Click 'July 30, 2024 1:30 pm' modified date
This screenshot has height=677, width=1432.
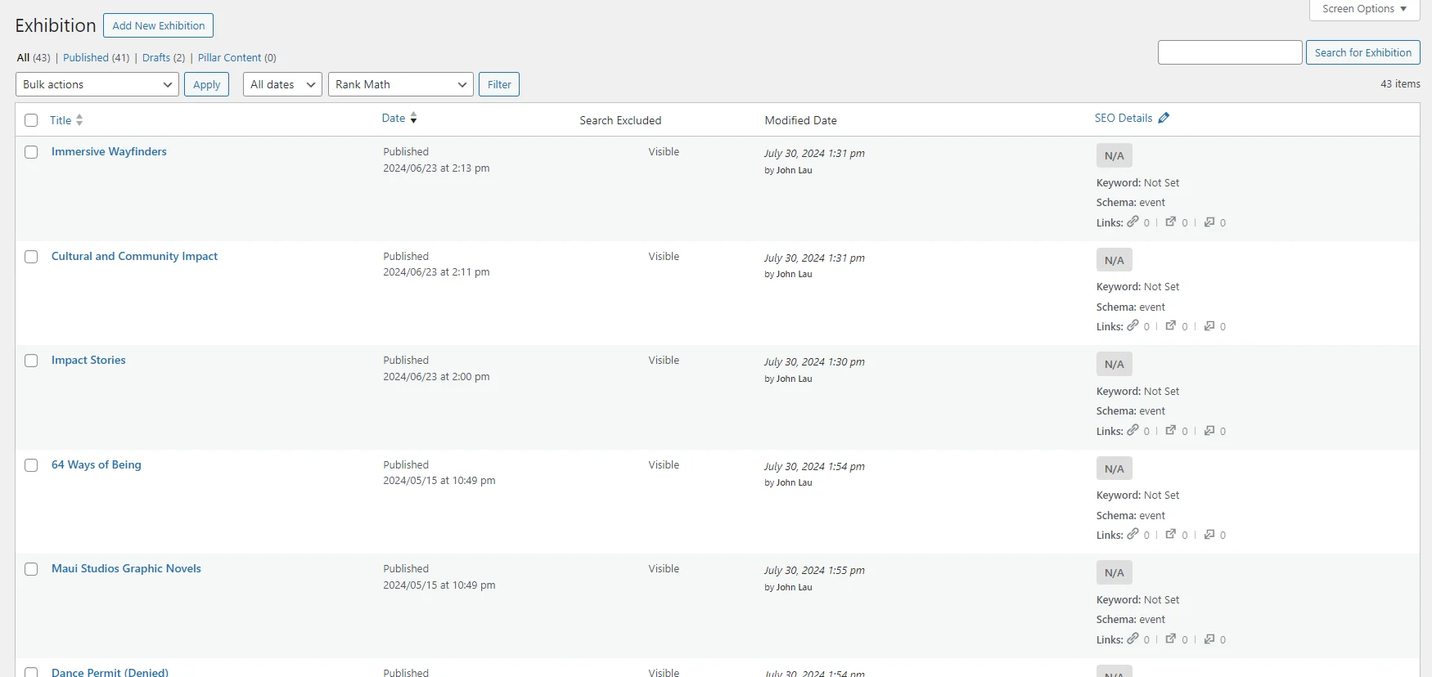814,361
